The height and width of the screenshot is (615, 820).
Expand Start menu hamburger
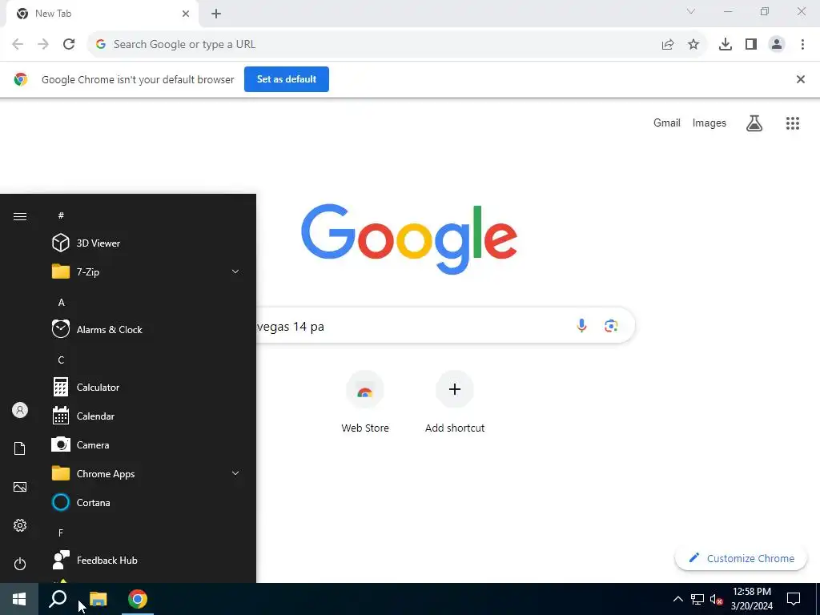[x=20, y=216]
